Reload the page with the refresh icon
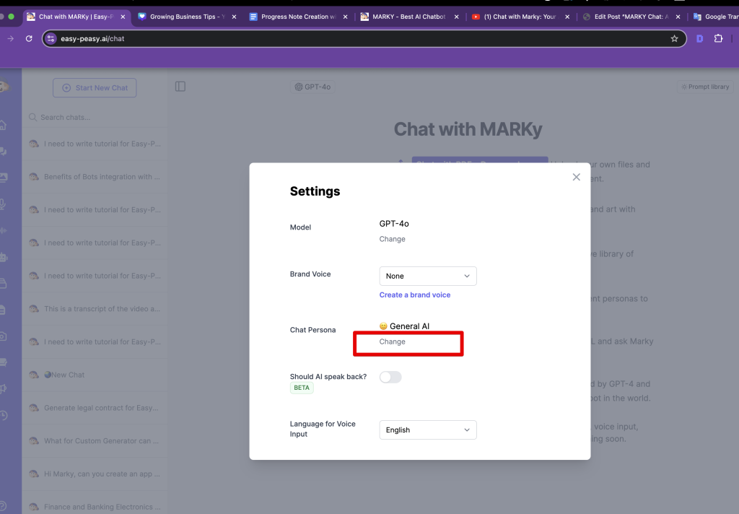This screenshot has width=739, height=514. coord(29,38)
